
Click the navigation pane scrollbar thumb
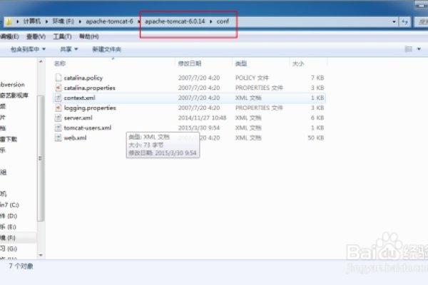point(41,158)
